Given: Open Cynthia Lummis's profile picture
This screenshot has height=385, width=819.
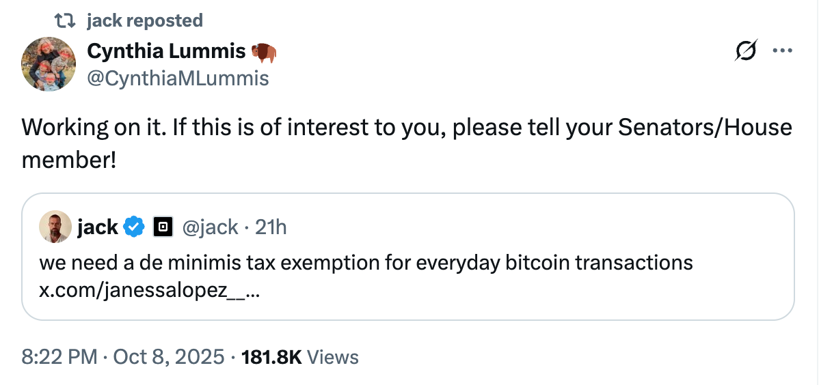Looking at the screenshot, I should click(x=49, y=65).
